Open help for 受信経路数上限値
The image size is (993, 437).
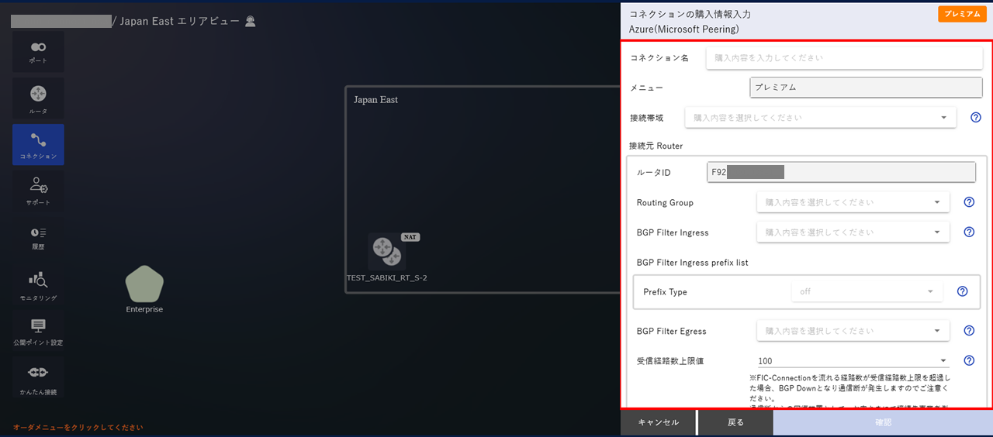click(x=969, y=360)
